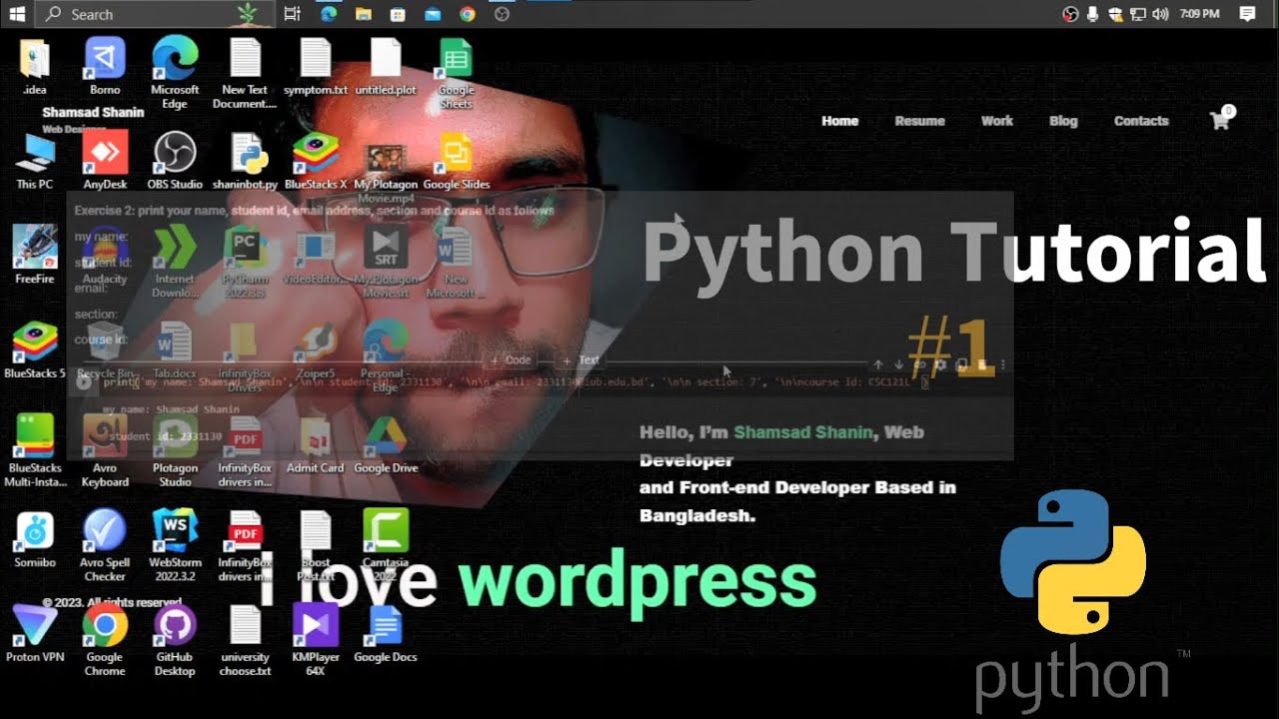Image resolution: width=1279 pixels, height=719 pixels.
Task: Launch Proton VPN from the desktop
Action: 35,633
